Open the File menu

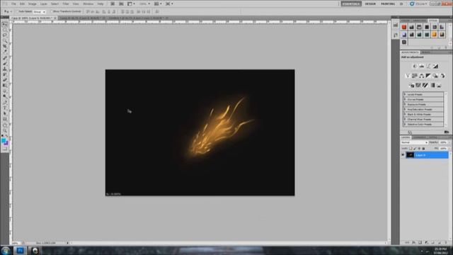13,4
